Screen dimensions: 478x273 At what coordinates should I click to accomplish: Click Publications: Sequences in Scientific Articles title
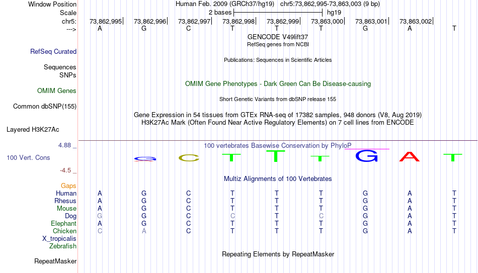278,60
